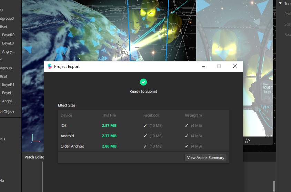Click the Older Android 2.86 MB size value
The height and width of the screenshot is (192, 291).
pos(109,146)
